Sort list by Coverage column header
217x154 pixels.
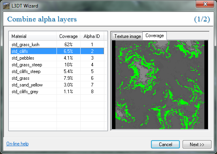(68, 36)
